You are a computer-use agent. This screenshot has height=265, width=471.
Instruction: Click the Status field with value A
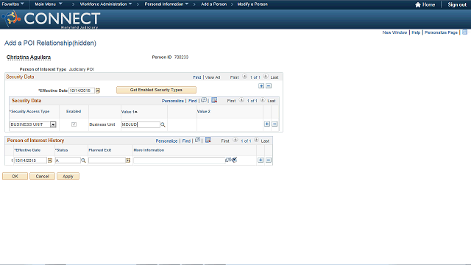pyautogui.click(x=68, y=160)
